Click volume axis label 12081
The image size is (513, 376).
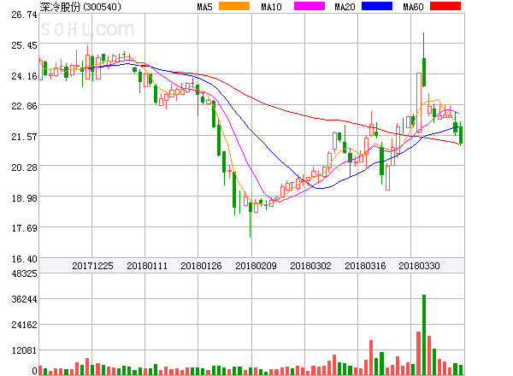[24, 350]
